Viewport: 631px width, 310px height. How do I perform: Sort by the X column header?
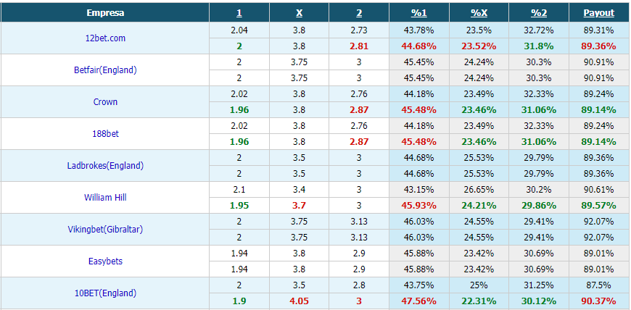(299, 13)
